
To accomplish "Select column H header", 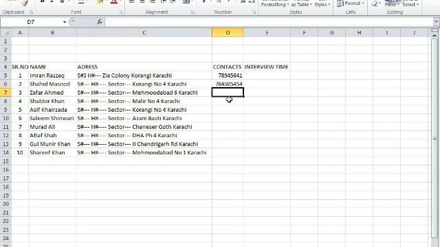I will [x=359, y=33].
